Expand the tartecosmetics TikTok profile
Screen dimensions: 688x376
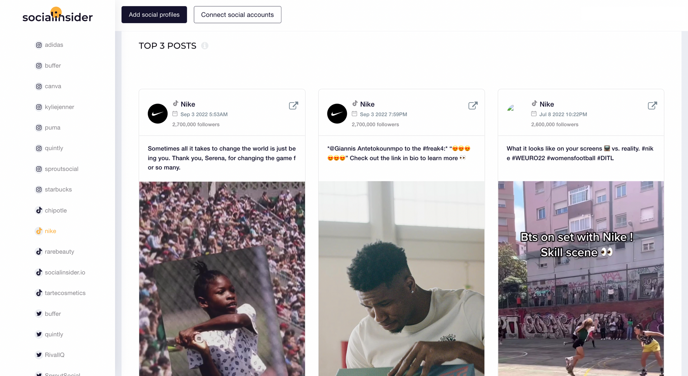click(x=65, y=293)
